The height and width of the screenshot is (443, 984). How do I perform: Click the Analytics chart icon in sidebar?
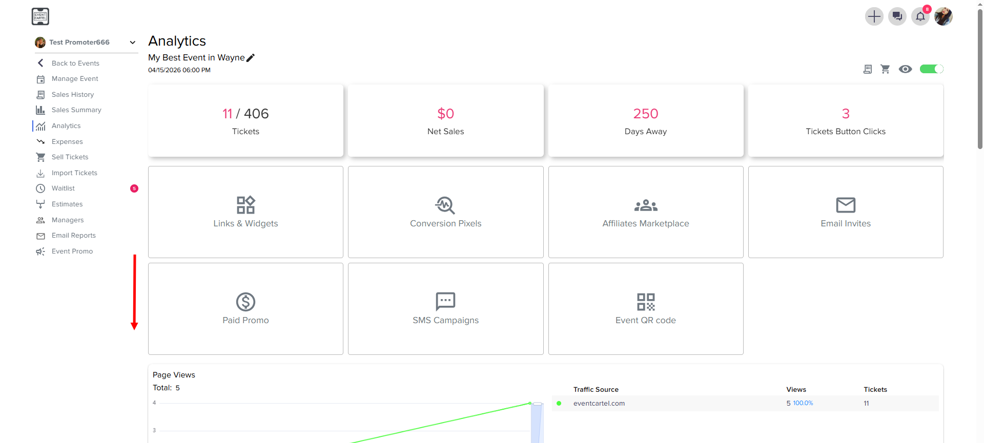pos(40,126)
